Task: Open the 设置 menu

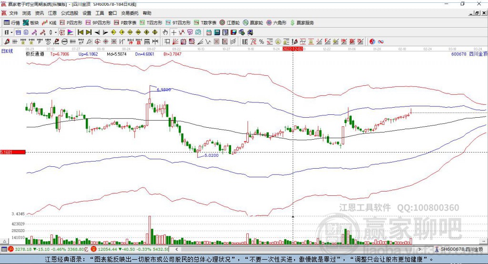Action: [x=87, y=13]
